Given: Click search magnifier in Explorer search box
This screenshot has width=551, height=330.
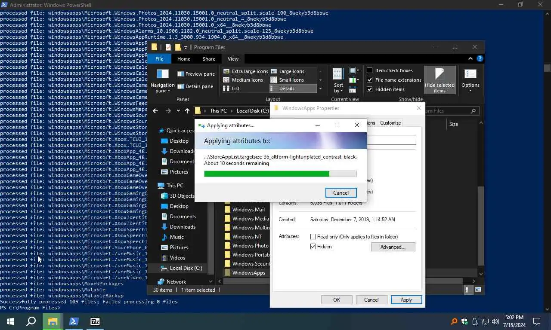Looking at the screenshot, I should [473, 111].
